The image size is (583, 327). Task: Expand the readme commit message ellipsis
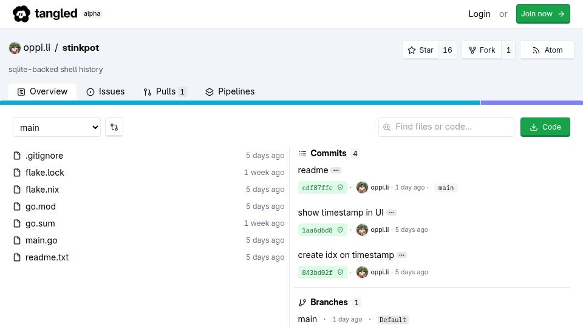336,171
